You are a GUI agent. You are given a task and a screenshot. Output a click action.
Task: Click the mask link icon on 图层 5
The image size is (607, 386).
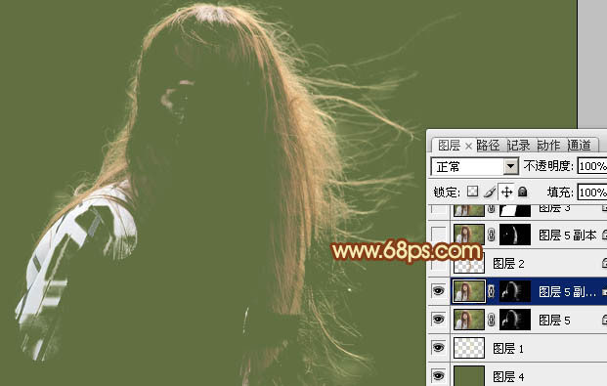click(x=492, y=320)
